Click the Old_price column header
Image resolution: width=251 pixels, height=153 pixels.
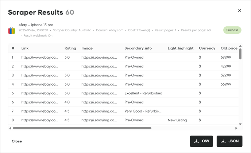[229, 48]
